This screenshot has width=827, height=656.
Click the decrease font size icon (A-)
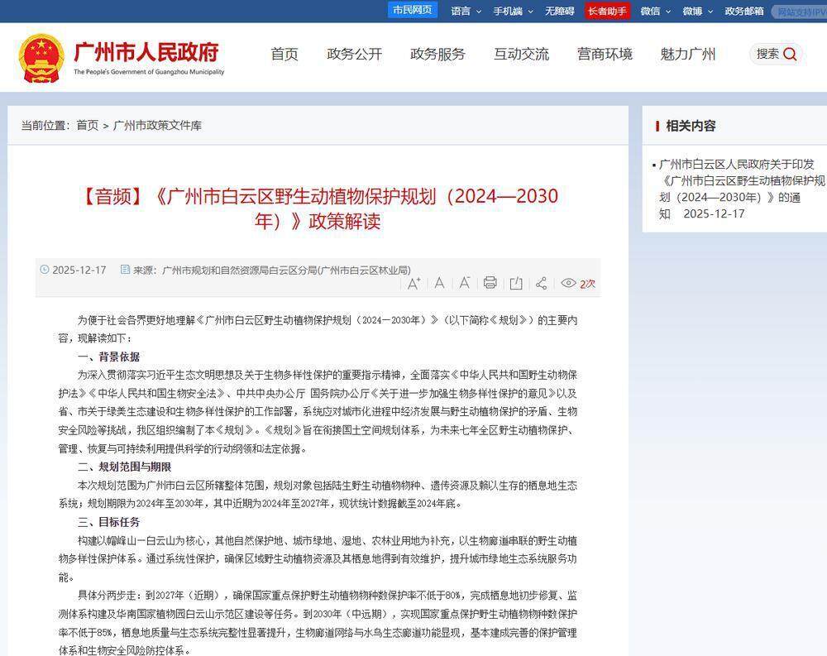(x=465, y=284)
